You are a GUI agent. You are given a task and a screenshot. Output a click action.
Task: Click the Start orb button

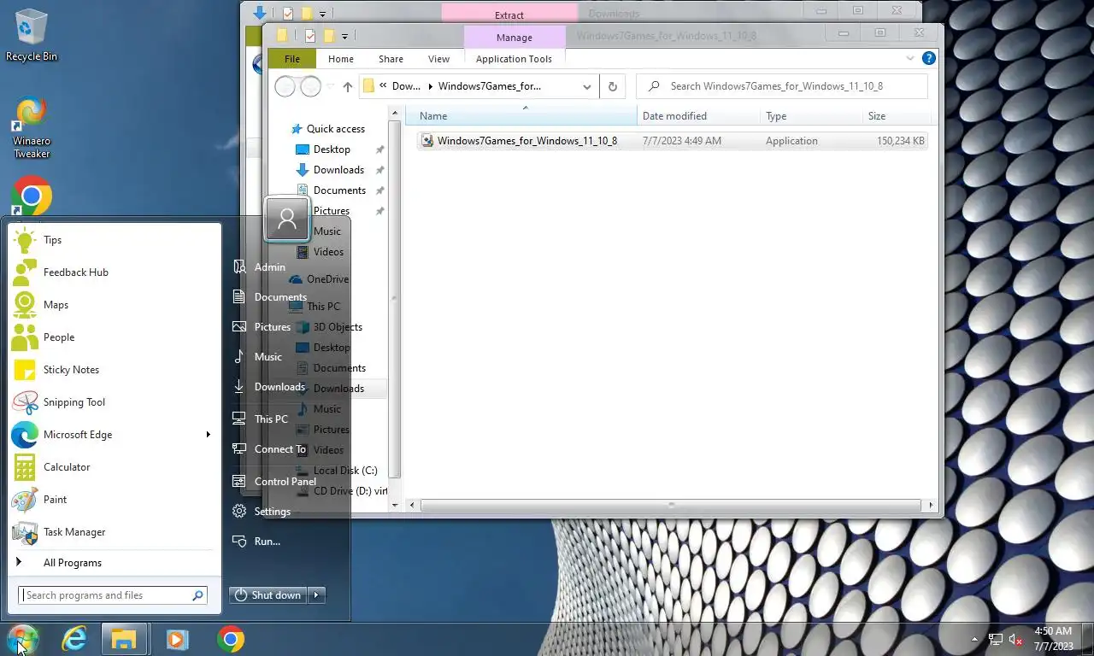(22, 639)
